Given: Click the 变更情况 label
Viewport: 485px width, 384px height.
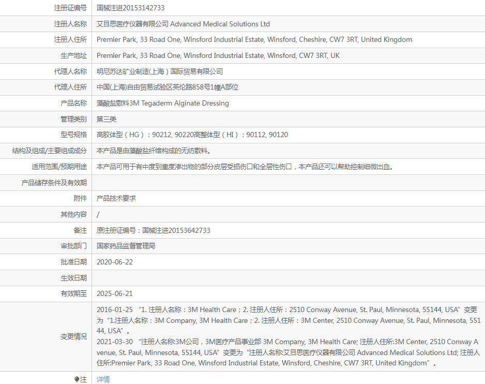Looking at the screenshot, I should coord(73,336).
